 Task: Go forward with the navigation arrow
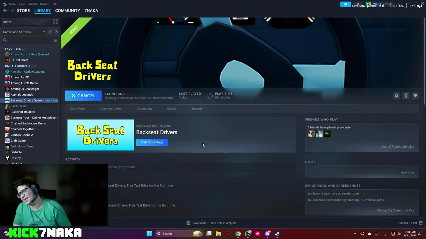(12, 11)
